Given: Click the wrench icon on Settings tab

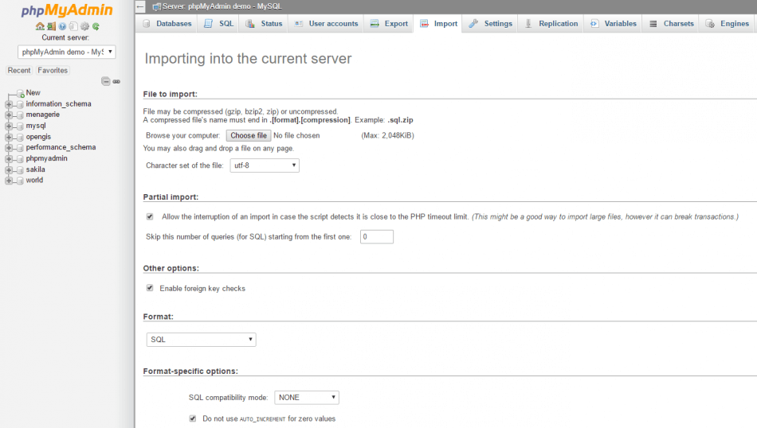Looking at the screenshot, I should pos(473,23).
